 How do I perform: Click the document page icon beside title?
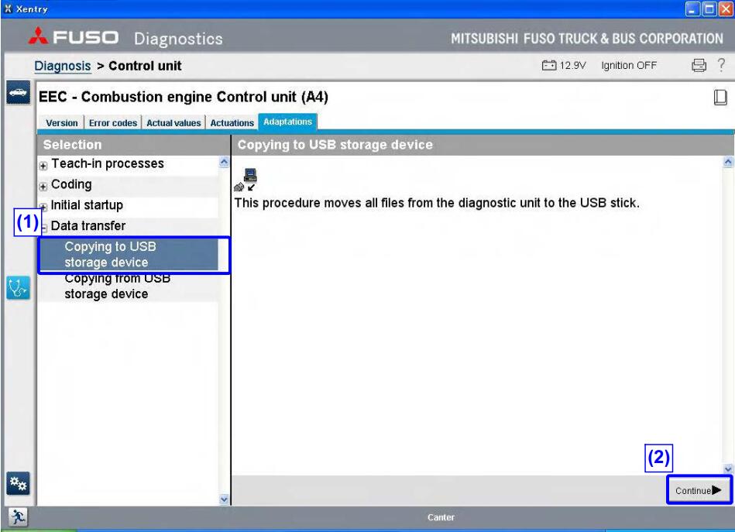pyautogui.click(x=720, y=97)
